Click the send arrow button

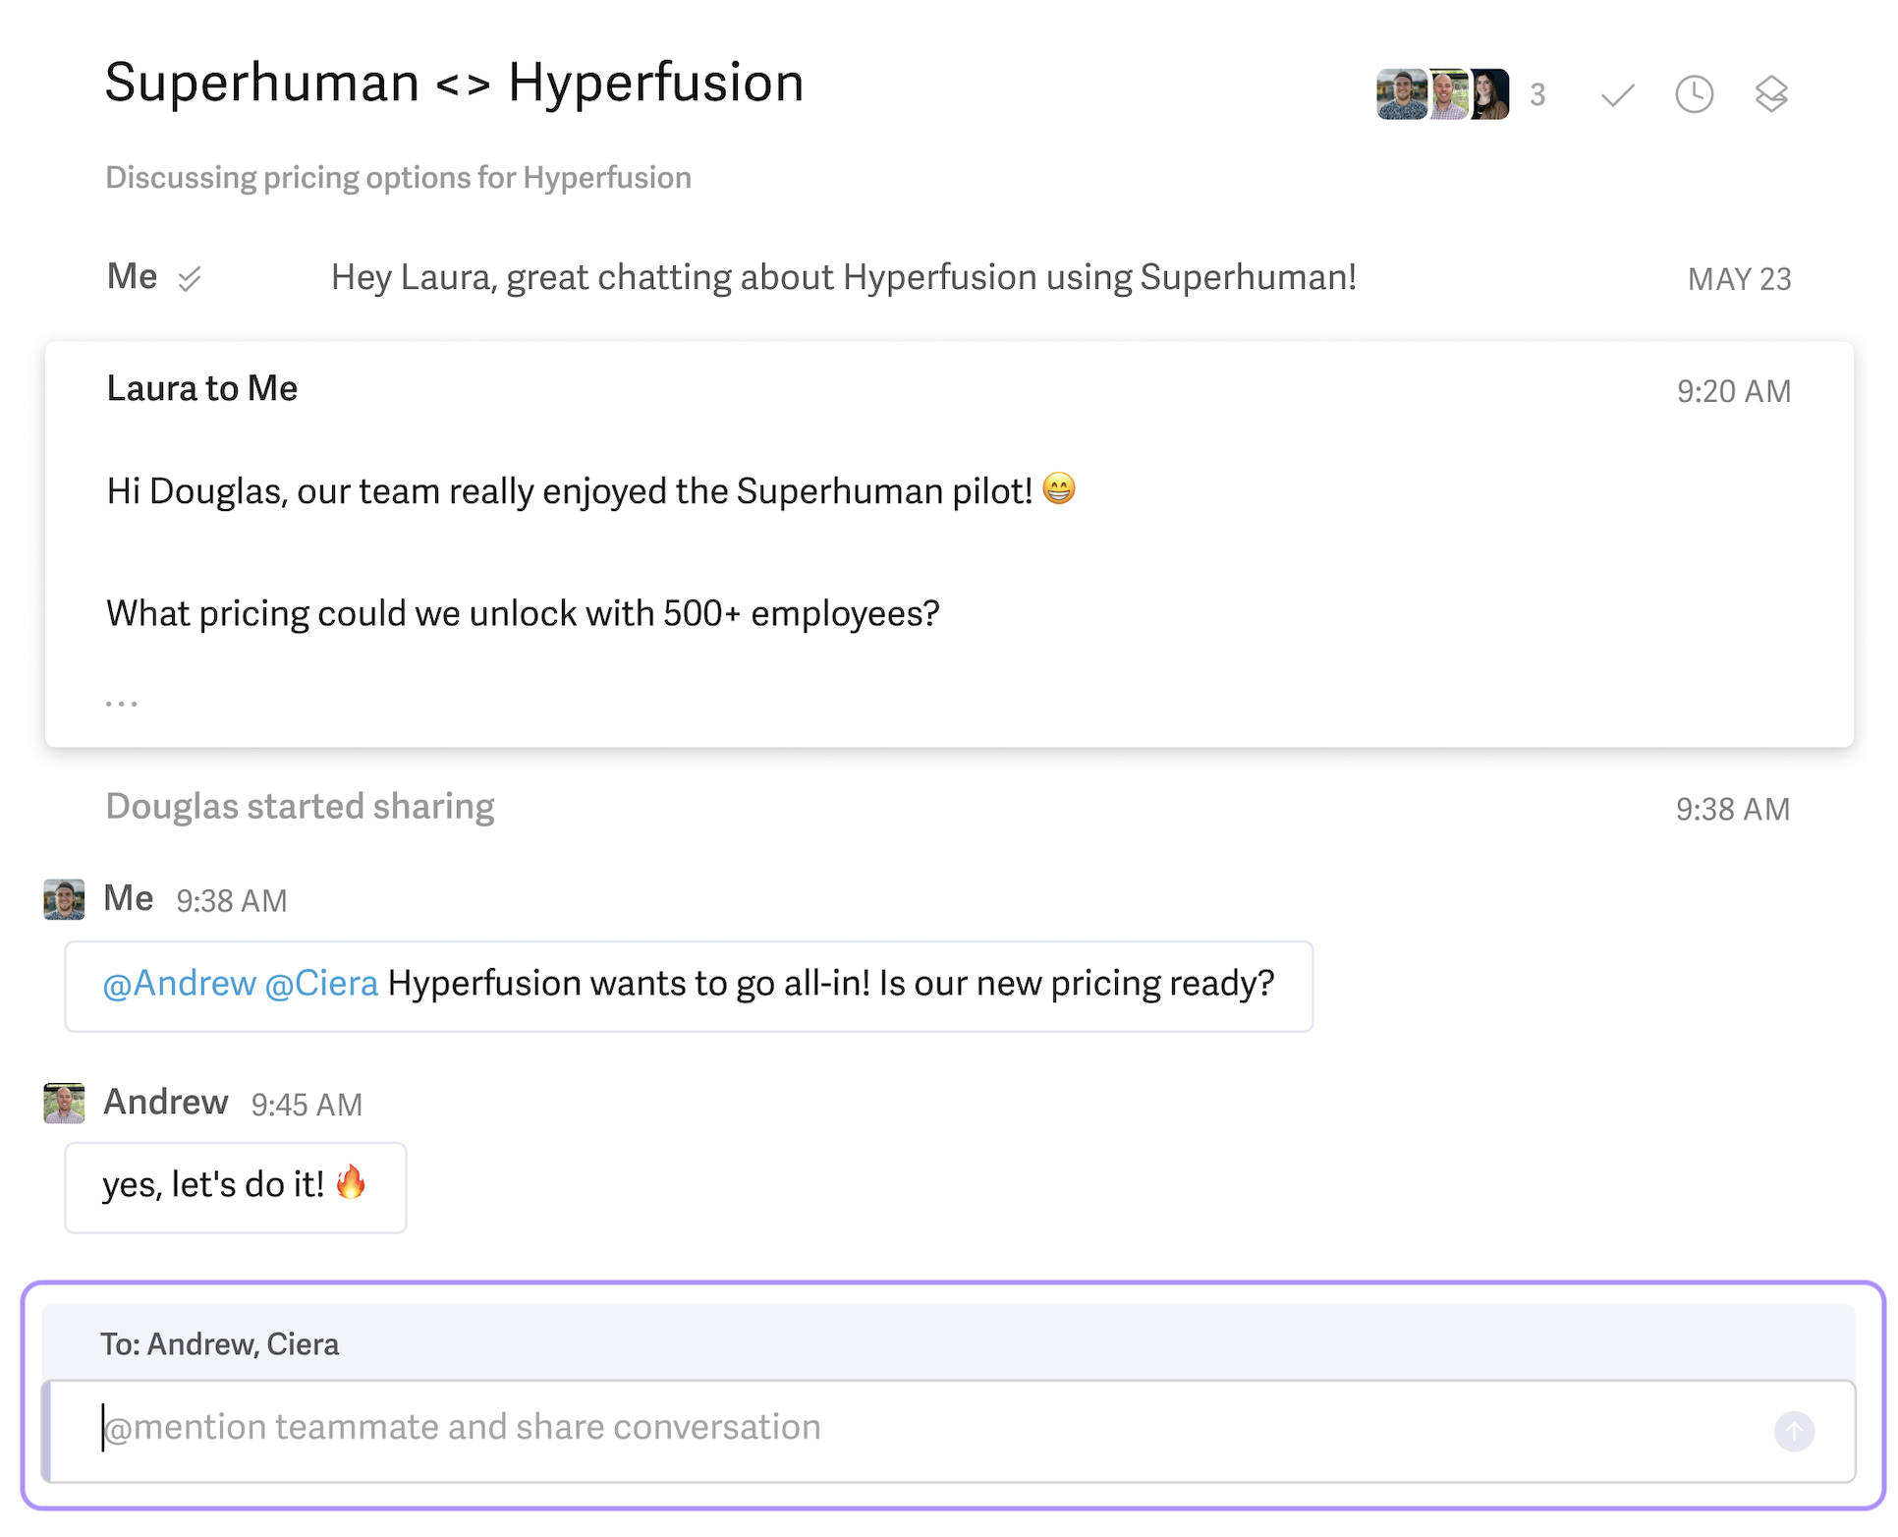(x=1794, y=1431)
